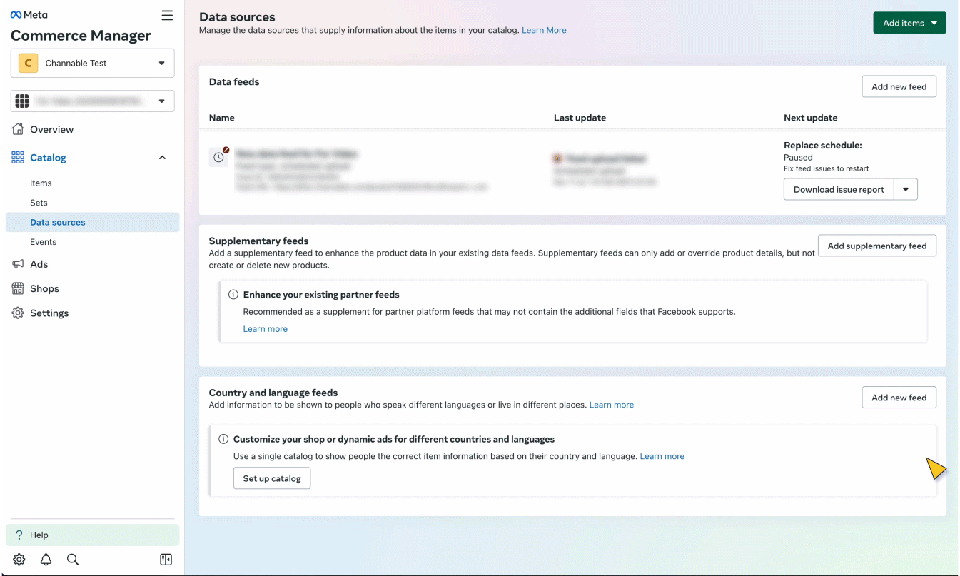Viewport: 960px width, 576px height.
Task: Click the info icon beside Enhance heading
Action: point(233,295)
